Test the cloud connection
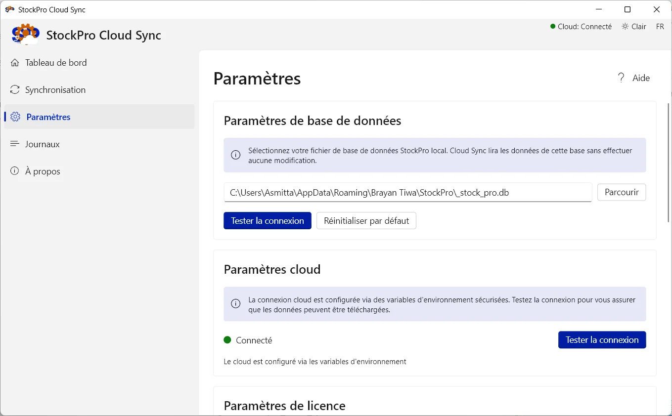This screenshot has width=672, height=416. 602,340
